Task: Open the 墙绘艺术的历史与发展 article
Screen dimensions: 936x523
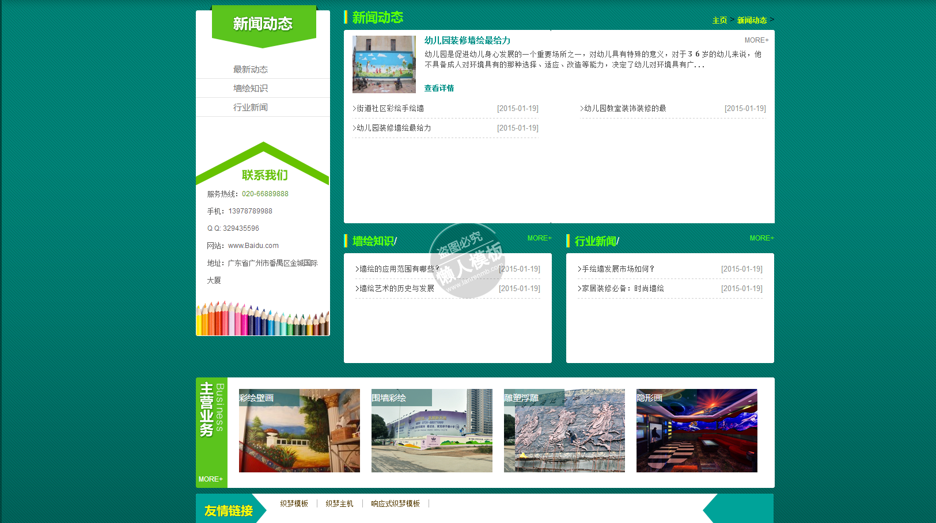Action: [397, 288]
